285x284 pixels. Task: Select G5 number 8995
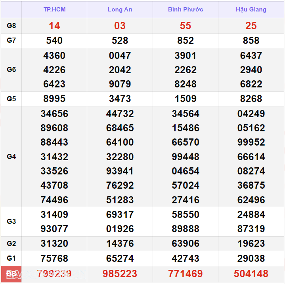click(54, 98)
